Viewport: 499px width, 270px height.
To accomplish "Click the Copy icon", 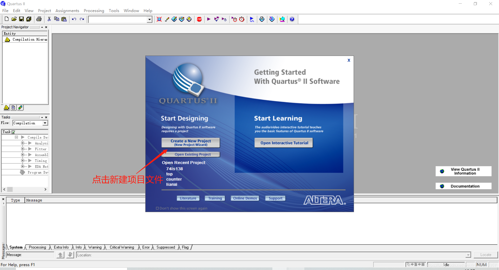I will coord(56,19).
